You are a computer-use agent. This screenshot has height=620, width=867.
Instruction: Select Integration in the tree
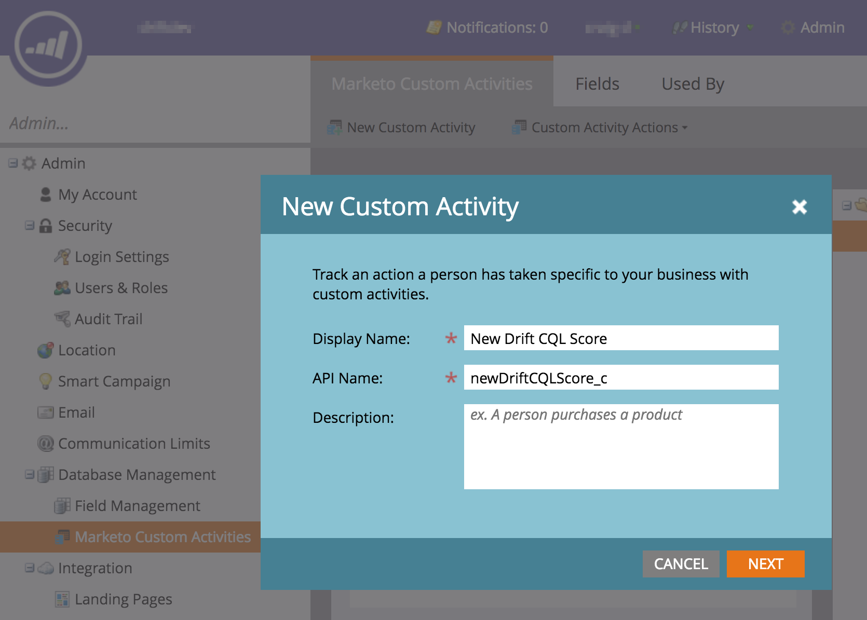95,568
